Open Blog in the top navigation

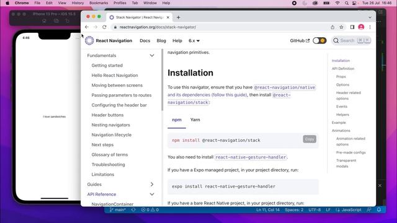[x=161, y=41]
